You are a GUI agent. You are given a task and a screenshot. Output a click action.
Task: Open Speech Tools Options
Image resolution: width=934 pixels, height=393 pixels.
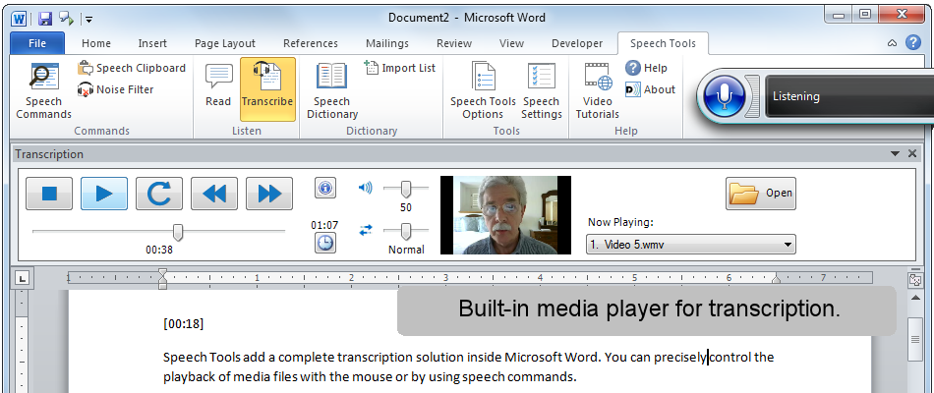pos(483,90)
